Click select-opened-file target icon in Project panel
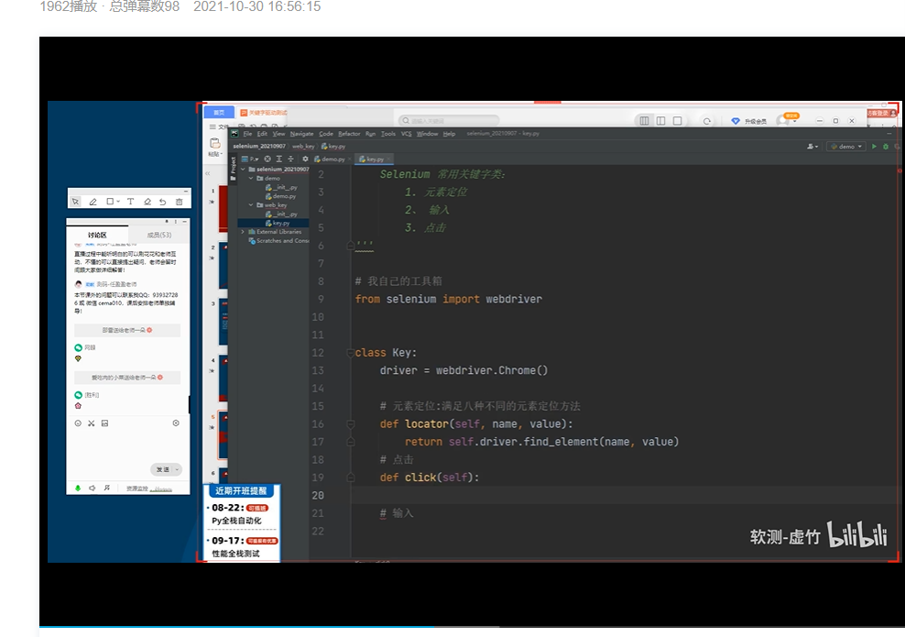905x637 pixels. (267, 159)
